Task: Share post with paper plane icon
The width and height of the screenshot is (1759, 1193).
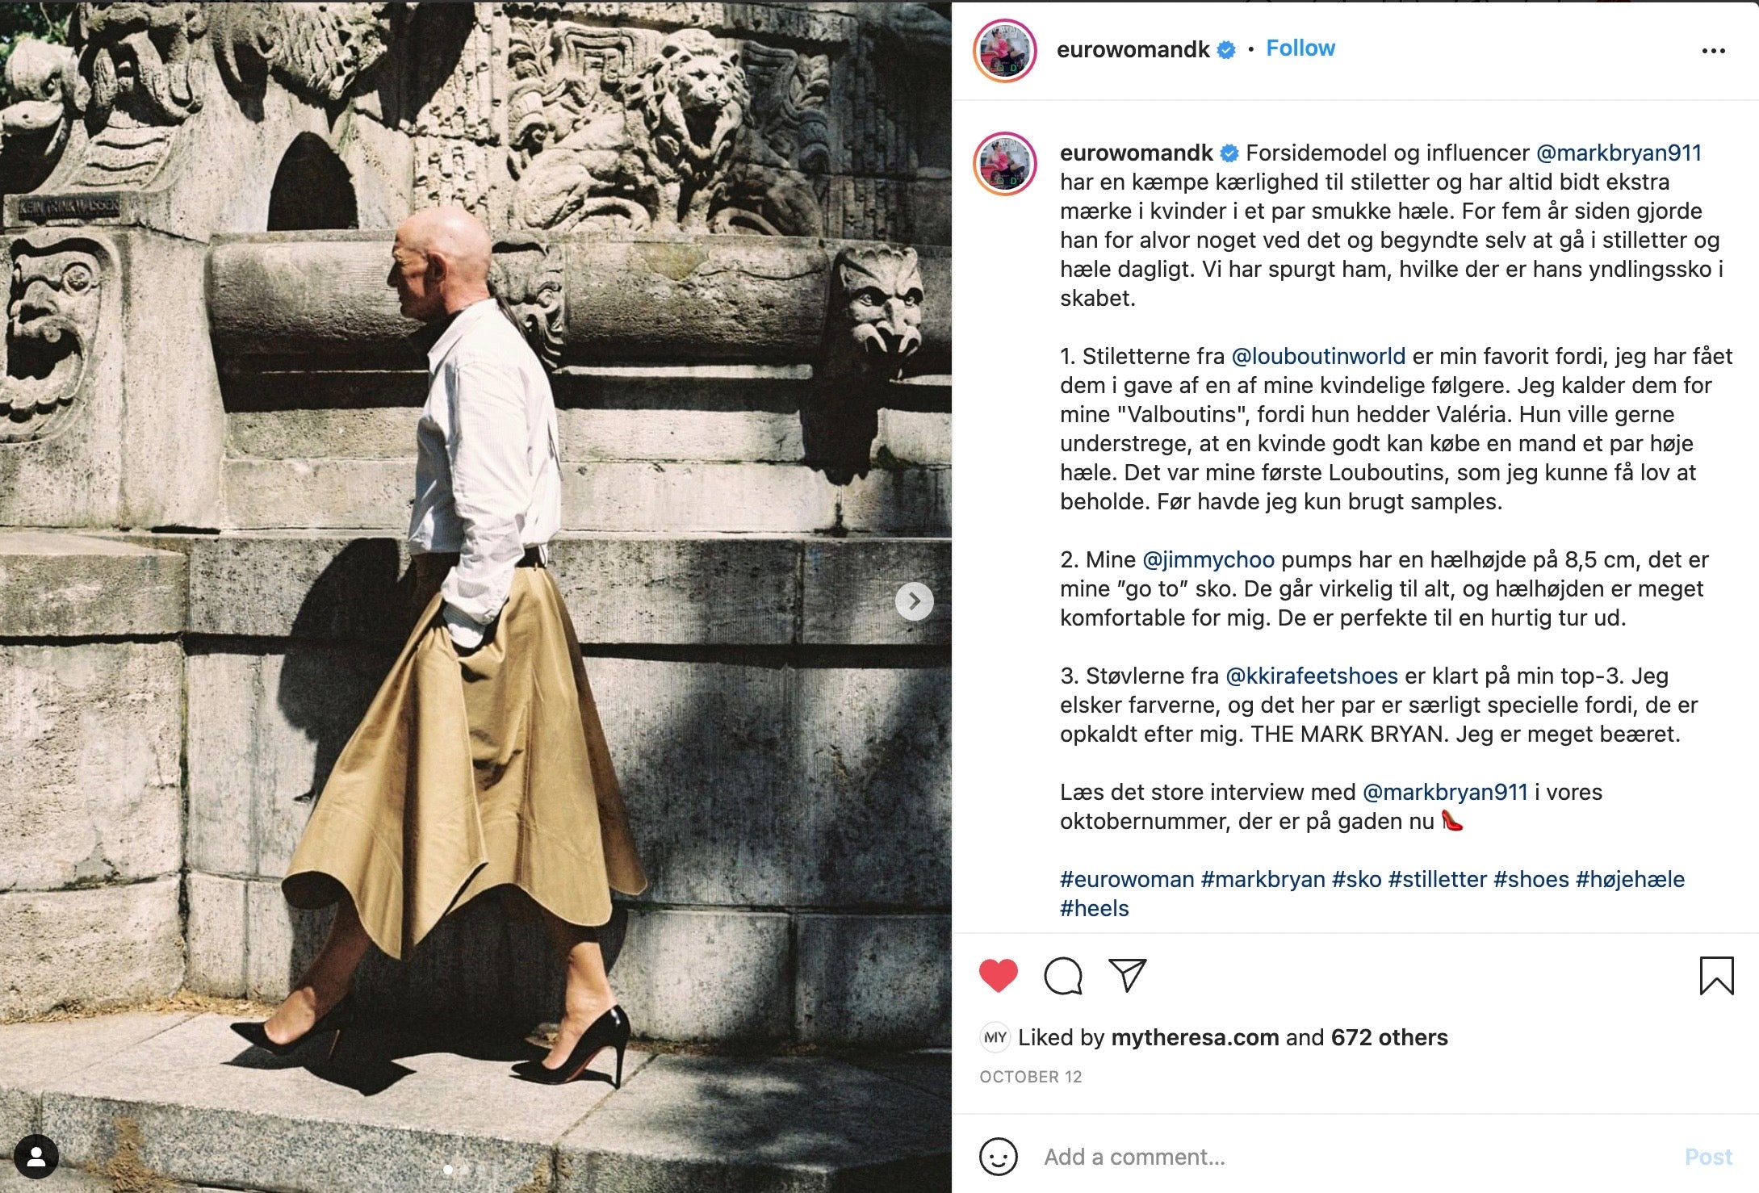Action: 1127,975
